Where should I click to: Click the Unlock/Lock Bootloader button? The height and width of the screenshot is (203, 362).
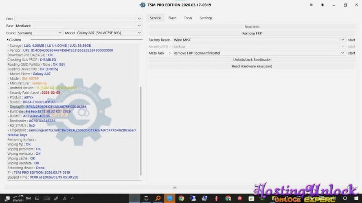(x=252, y=60)
